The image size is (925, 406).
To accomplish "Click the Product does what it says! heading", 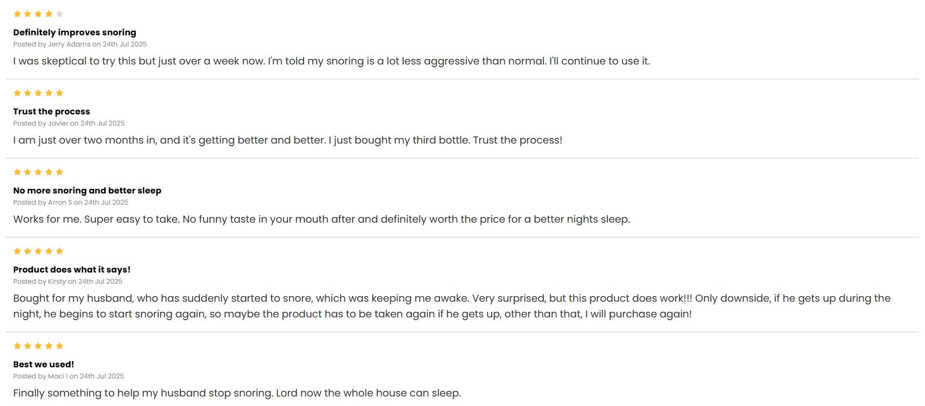I will coord(72,270).
